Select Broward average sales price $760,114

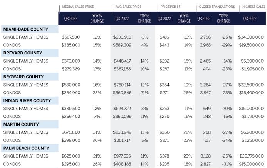(122, 85)
